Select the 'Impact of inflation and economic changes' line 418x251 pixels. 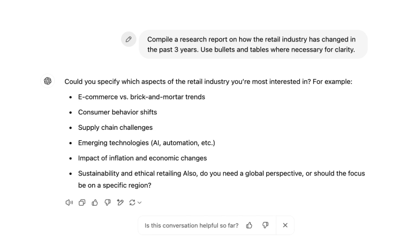click(x=142, y=158)
